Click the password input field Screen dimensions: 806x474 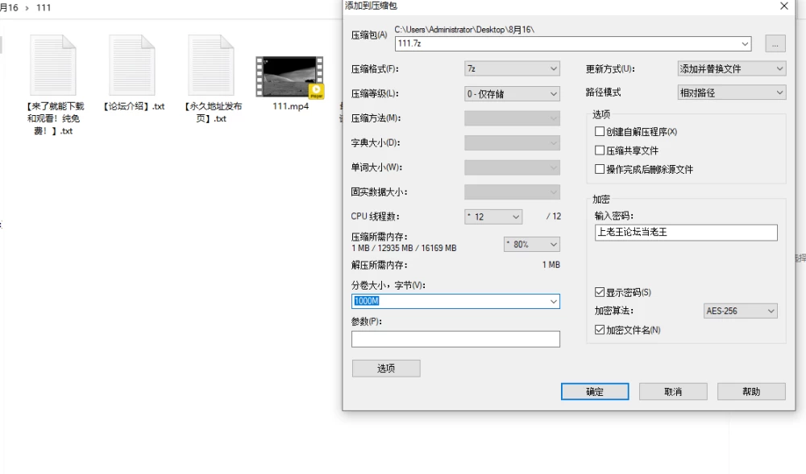(686, 233)
